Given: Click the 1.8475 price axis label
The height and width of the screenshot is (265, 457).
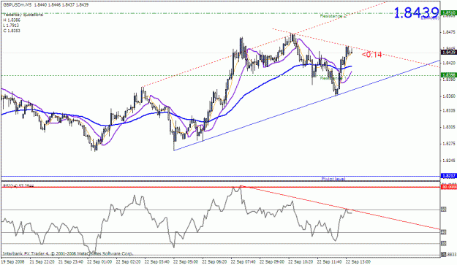Looking at the screenshot, I should point(449,32).
